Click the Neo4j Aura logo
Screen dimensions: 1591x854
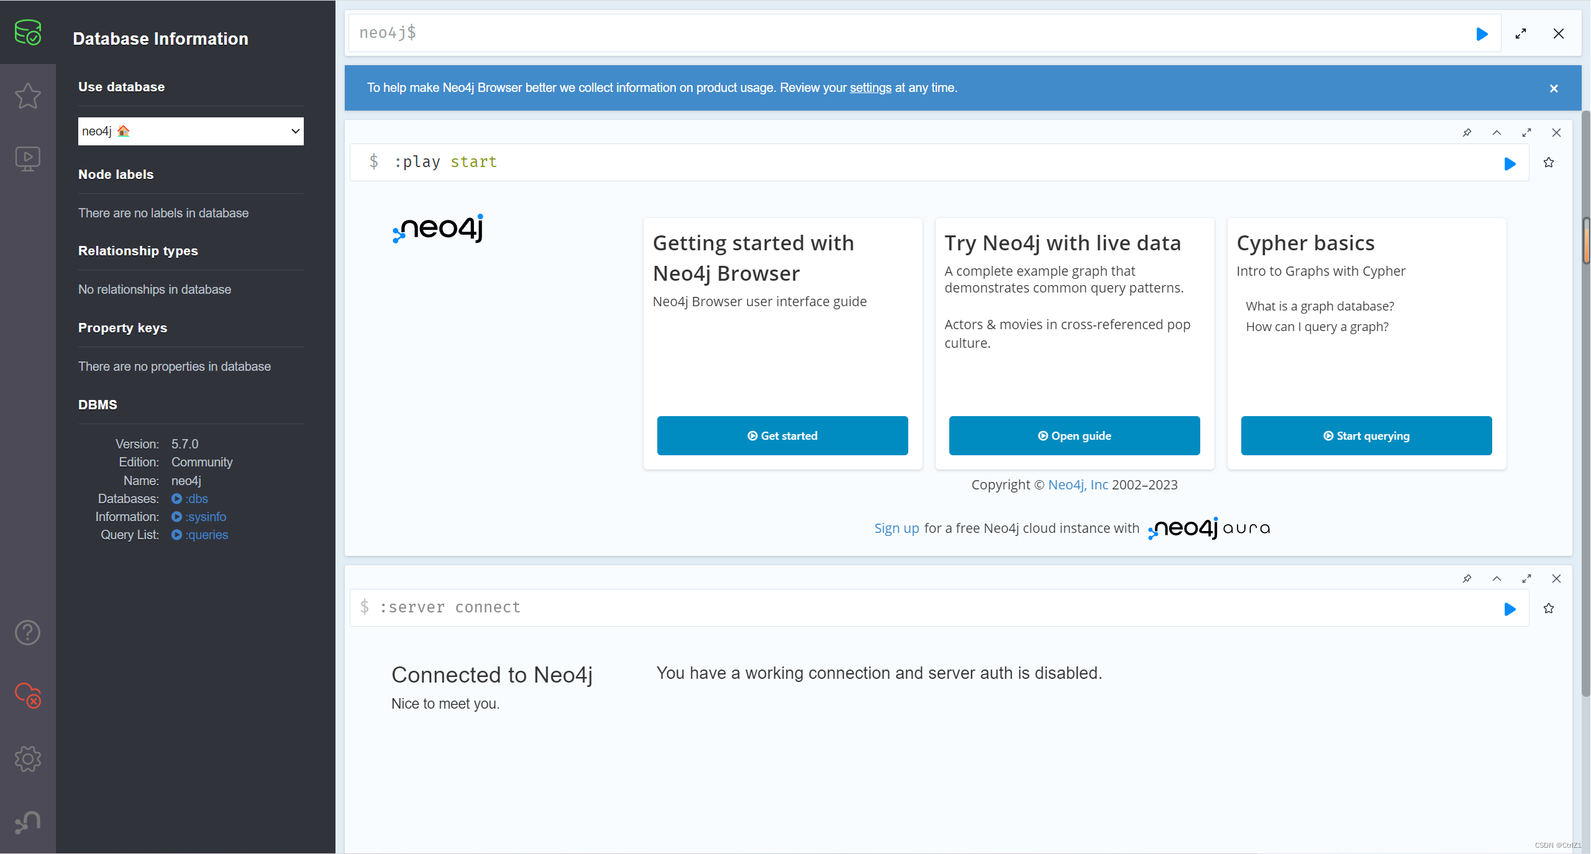(1209, 529)
